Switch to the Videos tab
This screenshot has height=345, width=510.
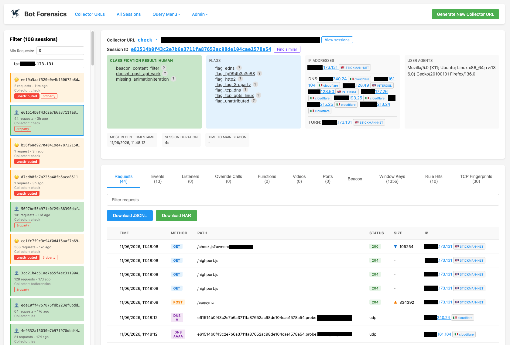[x=299, y=179]
